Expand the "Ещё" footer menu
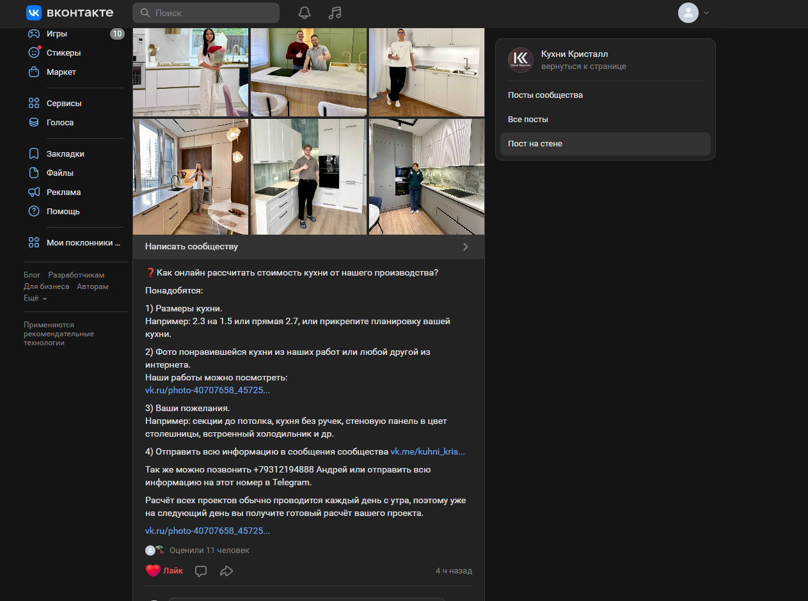The height and width of the screenshot is (601, 808). [x=35, y=298]
